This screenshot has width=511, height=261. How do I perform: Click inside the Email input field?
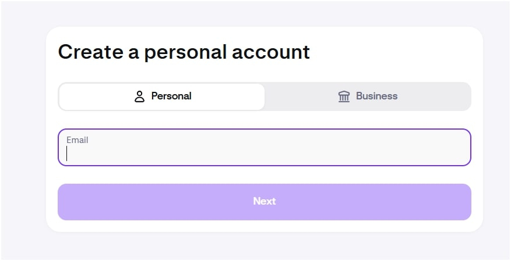[x=264, y=153]
